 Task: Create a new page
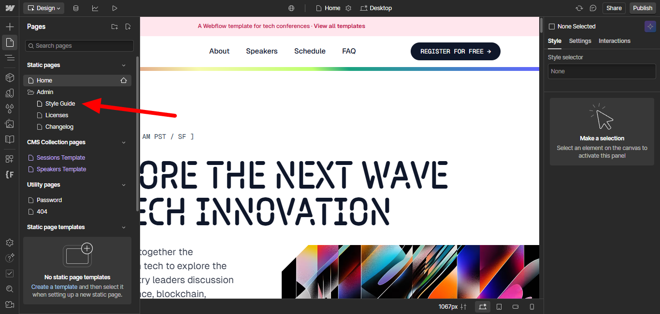click(128, 27)
